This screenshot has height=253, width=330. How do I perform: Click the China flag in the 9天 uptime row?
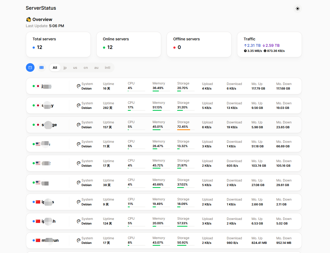tap(38, 202)
